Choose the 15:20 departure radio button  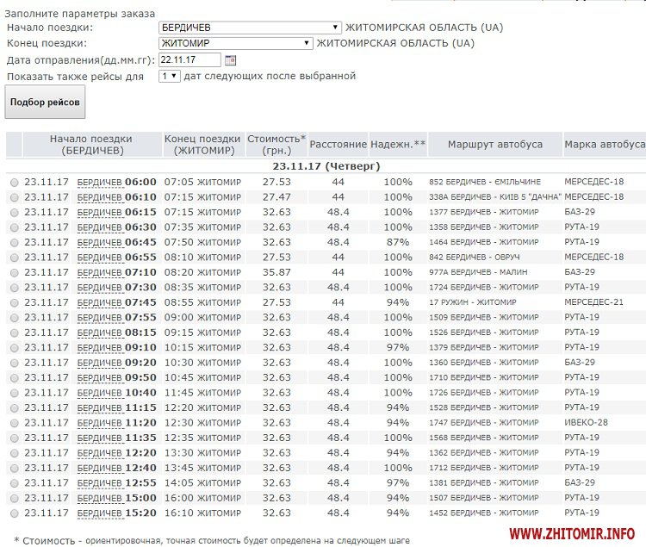tap(14, 513)
